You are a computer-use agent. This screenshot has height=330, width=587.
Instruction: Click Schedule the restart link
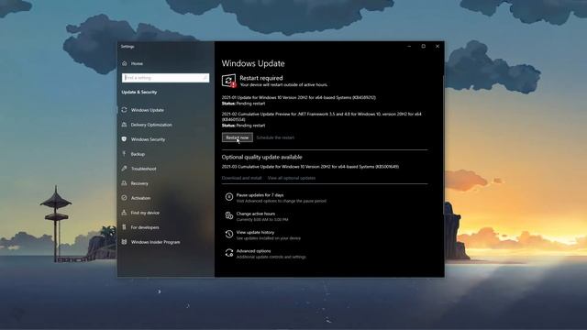(x=275, y=137)
